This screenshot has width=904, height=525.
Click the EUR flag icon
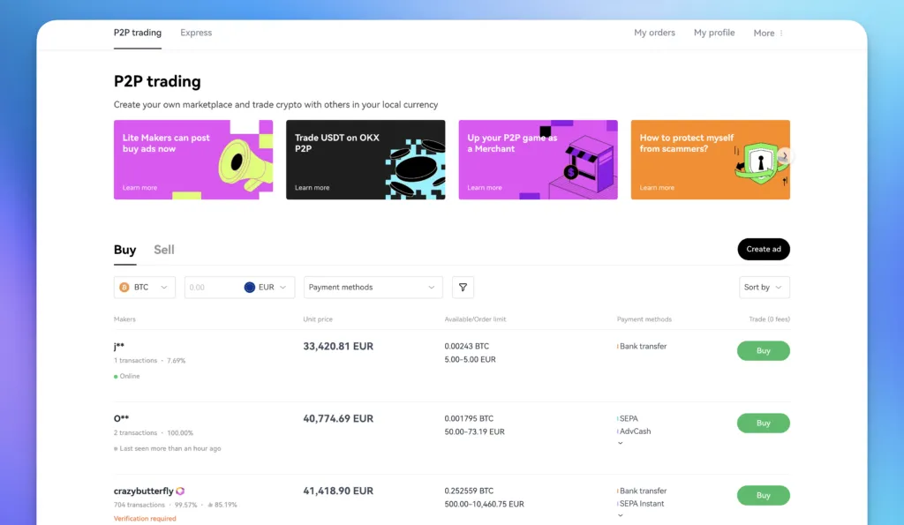(x=249, y=288)
